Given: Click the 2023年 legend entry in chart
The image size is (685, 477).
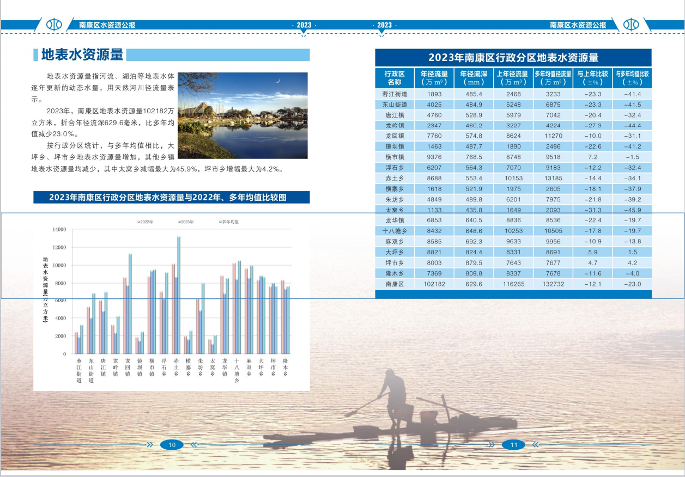Looking at the screenshot, I should click(186, 222).
